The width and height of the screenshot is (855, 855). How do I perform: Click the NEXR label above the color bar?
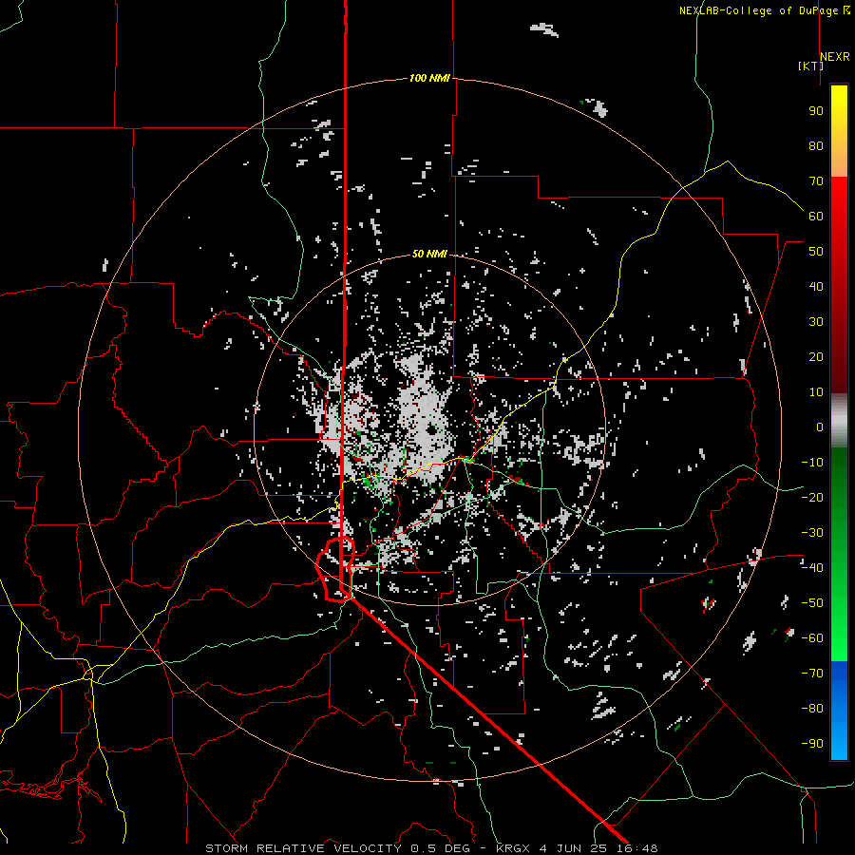pos(834,57)
